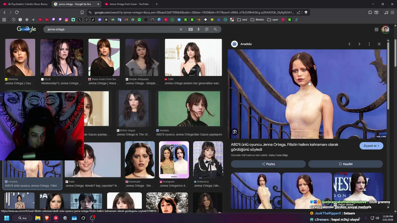Open the ELLE Wednesday's Jenna Ortega thumbnail

coord(62,57)
